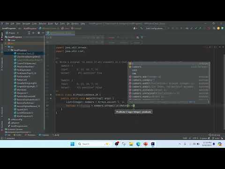Open completion popup options three-dot icon
This screenshot has height=169, width=225.
(x=208, y=102)
